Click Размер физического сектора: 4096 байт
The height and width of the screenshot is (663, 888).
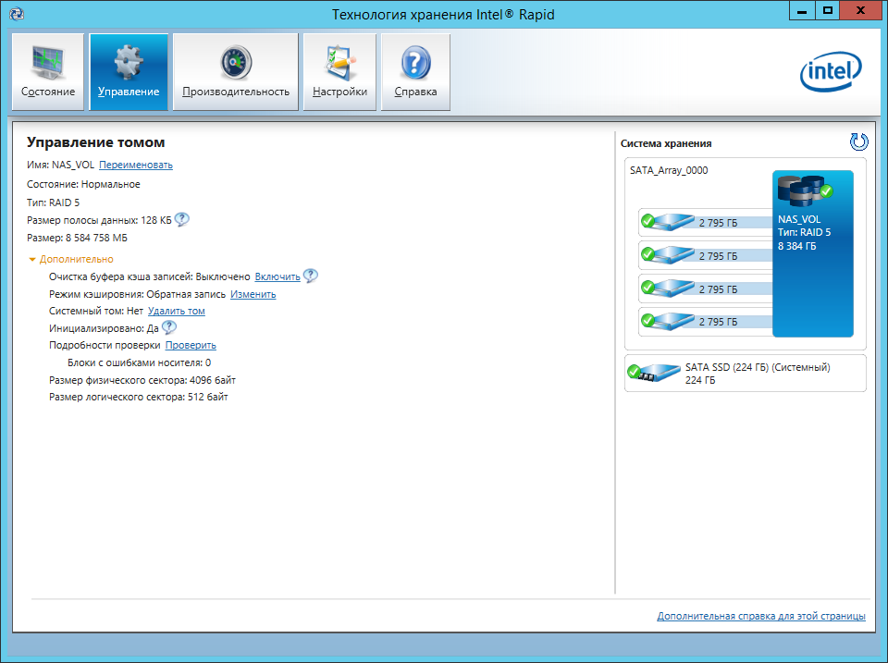pos(142,380)
